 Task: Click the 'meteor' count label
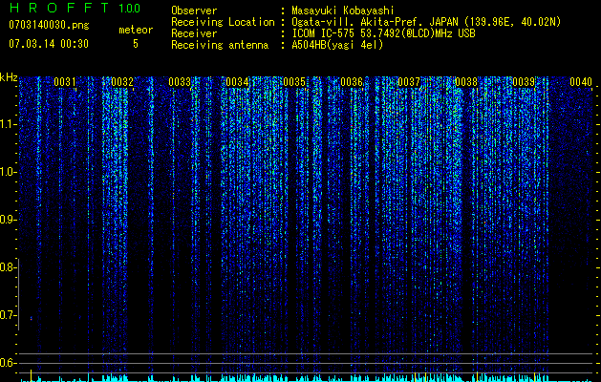click(136, 30)
